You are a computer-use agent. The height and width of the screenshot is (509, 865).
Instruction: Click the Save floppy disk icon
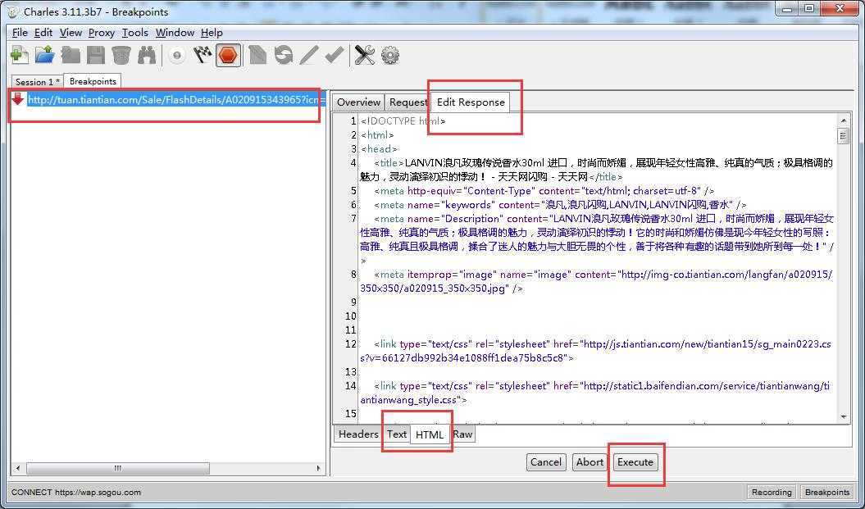click(96, 55)
